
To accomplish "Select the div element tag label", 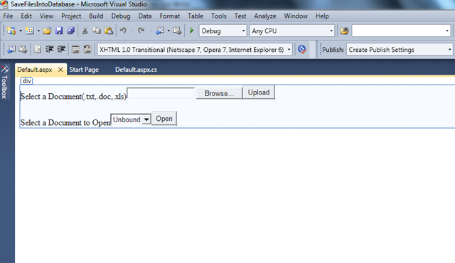I will point(26,81).
